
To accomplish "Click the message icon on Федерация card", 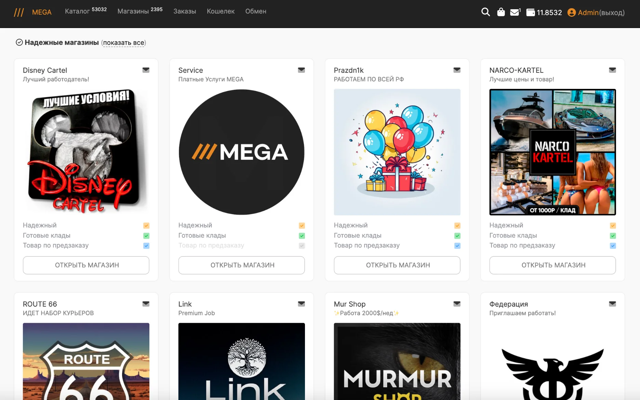I will click(612, 304).
